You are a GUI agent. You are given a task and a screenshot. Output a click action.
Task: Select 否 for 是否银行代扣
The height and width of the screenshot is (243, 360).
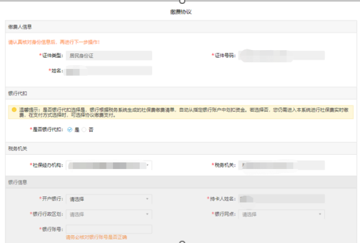click(x=84, y=130)
